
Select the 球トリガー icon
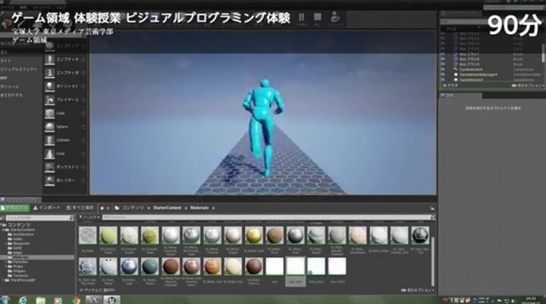(x=49, y=180)
